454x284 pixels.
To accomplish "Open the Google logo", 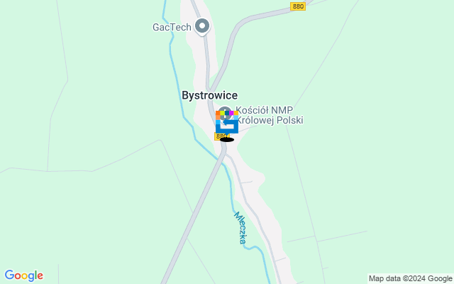I will click(x=23, y=275).
